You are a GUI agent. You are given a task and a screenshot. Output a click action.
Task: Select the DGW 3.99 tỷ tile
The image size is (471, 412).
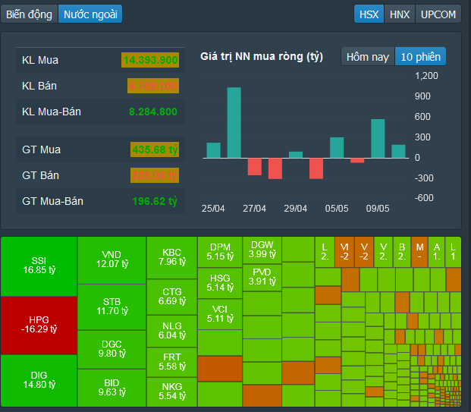(262, 250)
